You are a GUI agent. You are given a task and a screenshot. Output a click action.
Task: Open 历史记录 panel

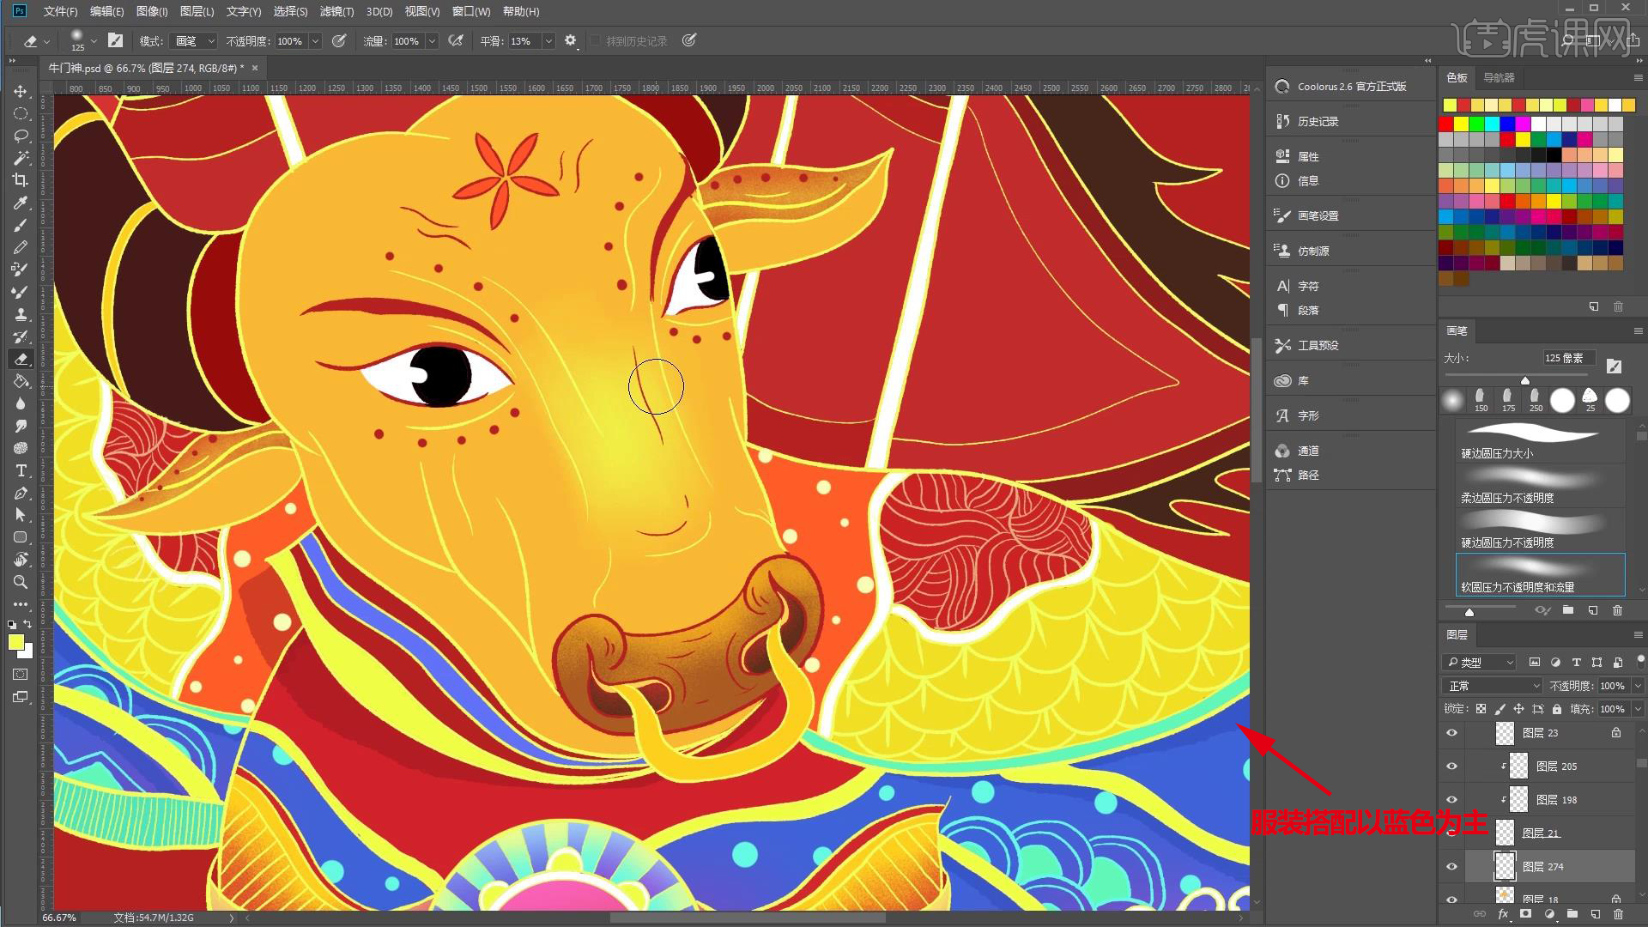(1318, 122)
